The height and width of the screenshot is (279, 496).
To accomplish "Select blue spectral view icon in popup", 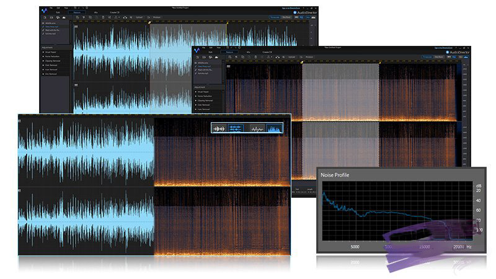I will [x=274, y=128].
